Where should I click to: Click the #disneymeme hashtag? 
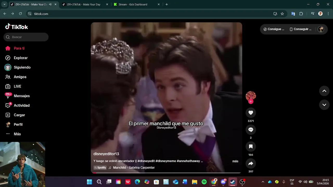[165, 161]
